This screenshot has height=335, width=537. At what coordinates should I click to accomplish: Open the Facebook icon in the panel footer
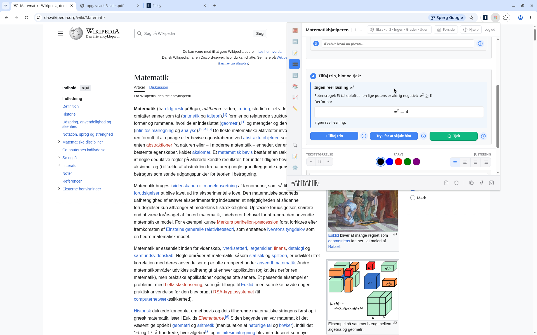(481, 183)
